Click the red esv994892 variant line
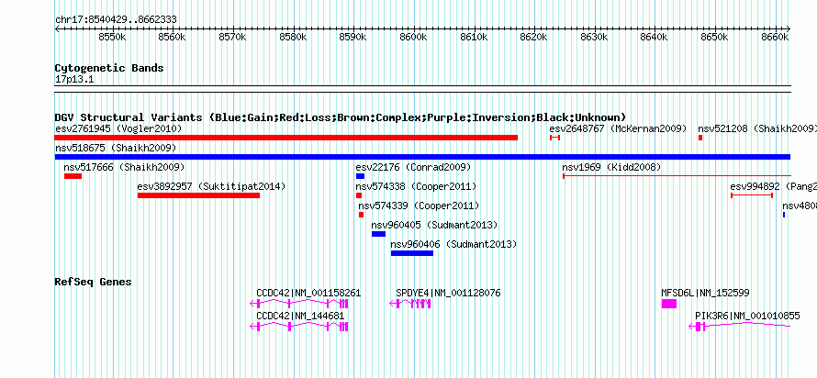The height and width of the screenshot is (378, 817). click(x=752, y=195)
